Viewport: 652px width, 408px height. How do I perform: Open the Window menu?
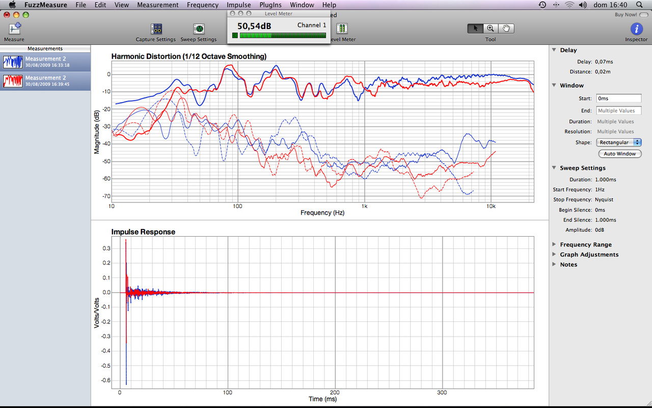coord(302,5)
